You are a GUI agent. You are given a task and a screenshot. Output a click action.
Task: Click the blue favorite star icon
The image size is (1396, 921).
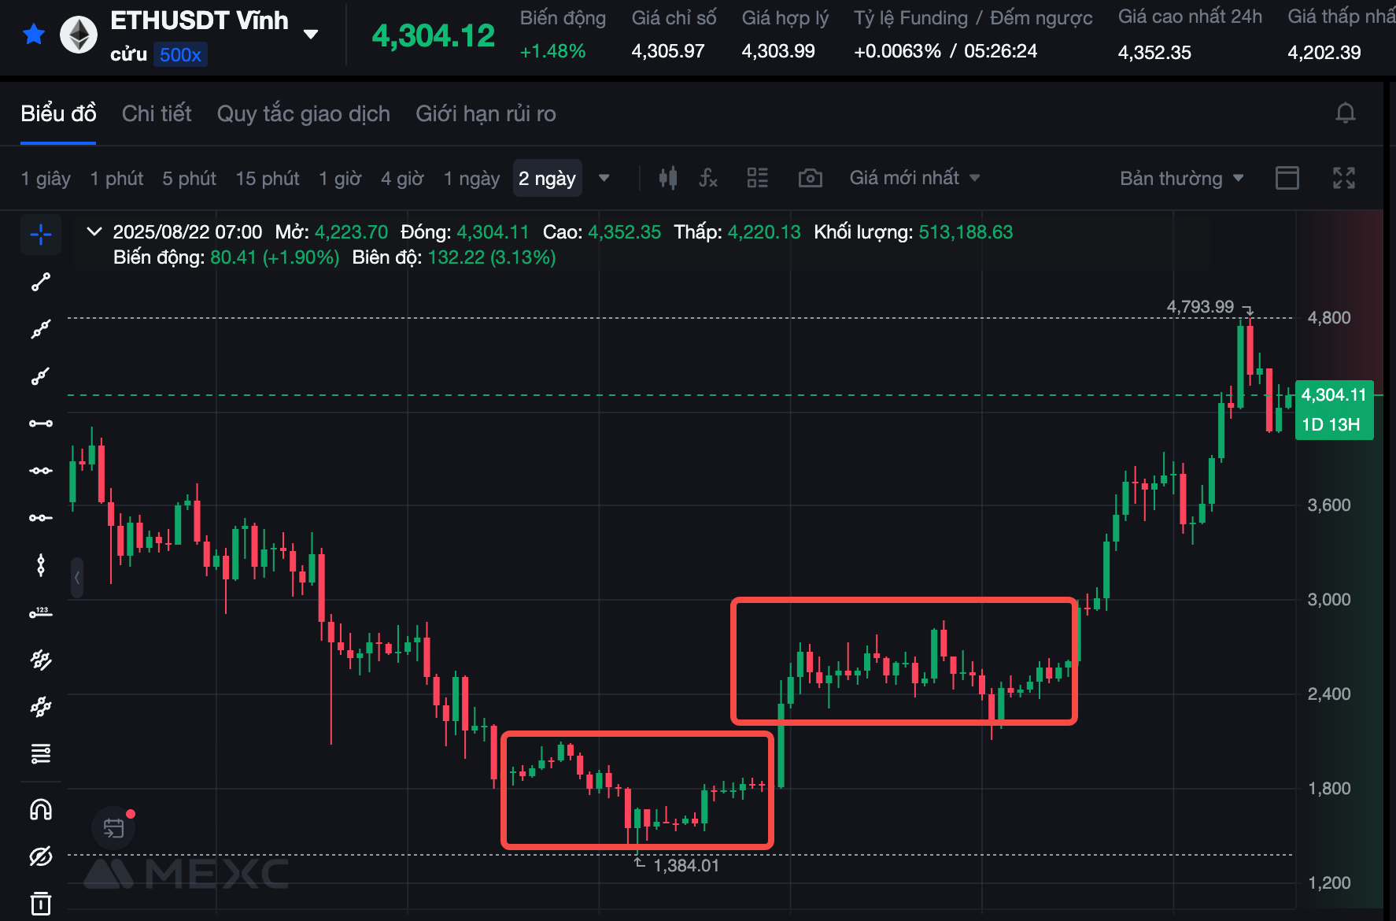click(34, 34)
